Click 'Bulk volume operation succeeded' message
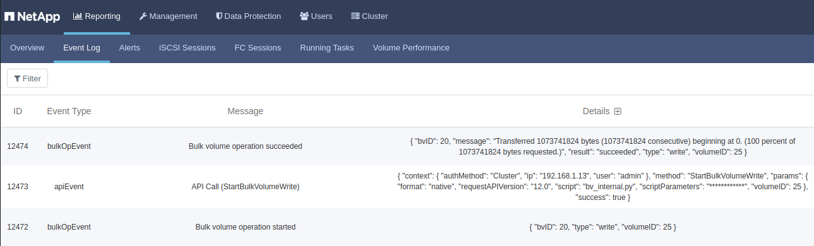This screenshot has width=814, height=246. pos(245,146)
